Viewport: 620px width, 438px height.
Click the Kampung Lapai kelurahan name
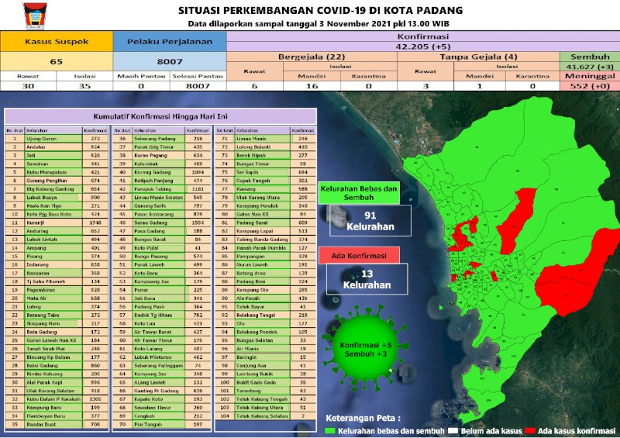tap(255, 231)
